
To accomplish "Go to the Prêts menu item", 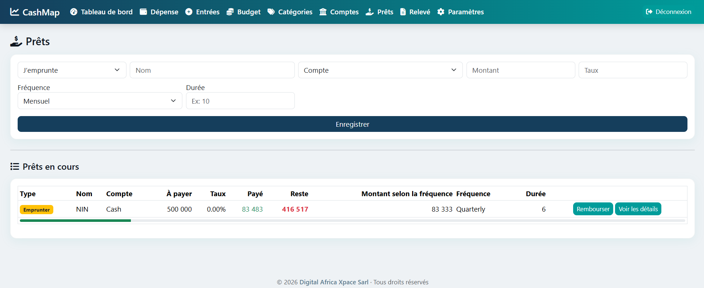I will point(380,12).
